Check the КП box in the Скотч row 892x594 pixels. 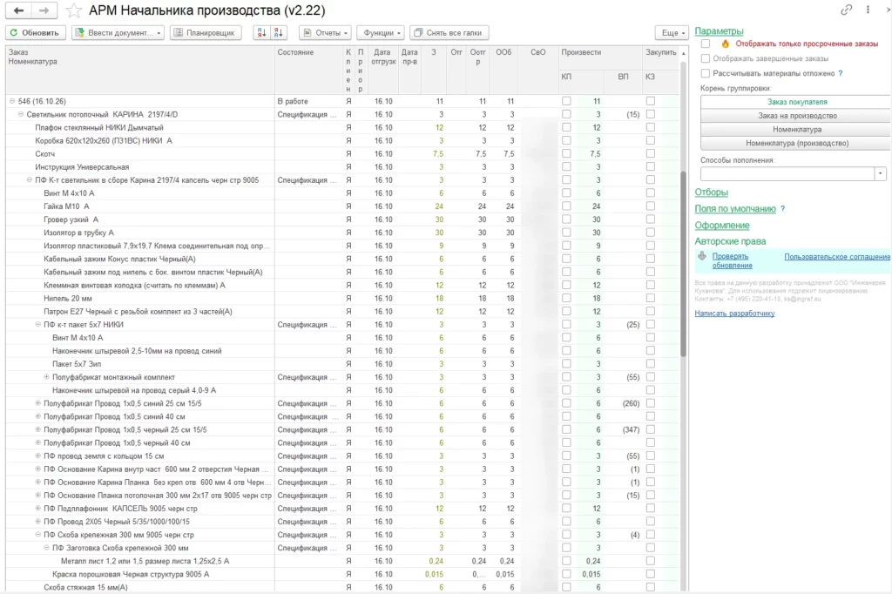[566, 153]
